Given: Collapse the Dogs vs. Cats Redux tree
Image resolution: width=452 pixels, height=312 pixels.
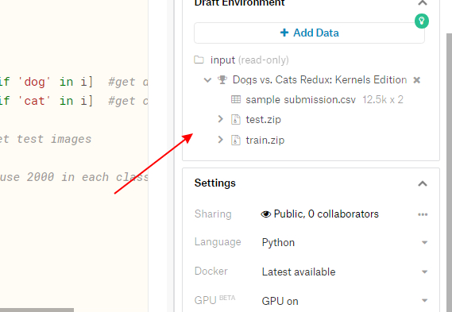Looking at the screenshot, I should click(207, 80).
